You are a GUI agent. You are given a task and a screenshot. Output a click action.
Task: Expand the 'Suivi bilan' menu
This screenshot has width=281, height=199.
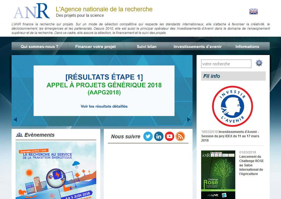point(147,46)
